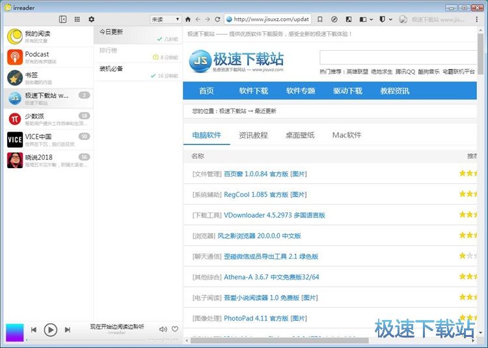The width and height of the screenshot is (488, 348).
Task: Open 百页窗 1.0.0.84 官方版 link
Action: [x=256, y=174]
